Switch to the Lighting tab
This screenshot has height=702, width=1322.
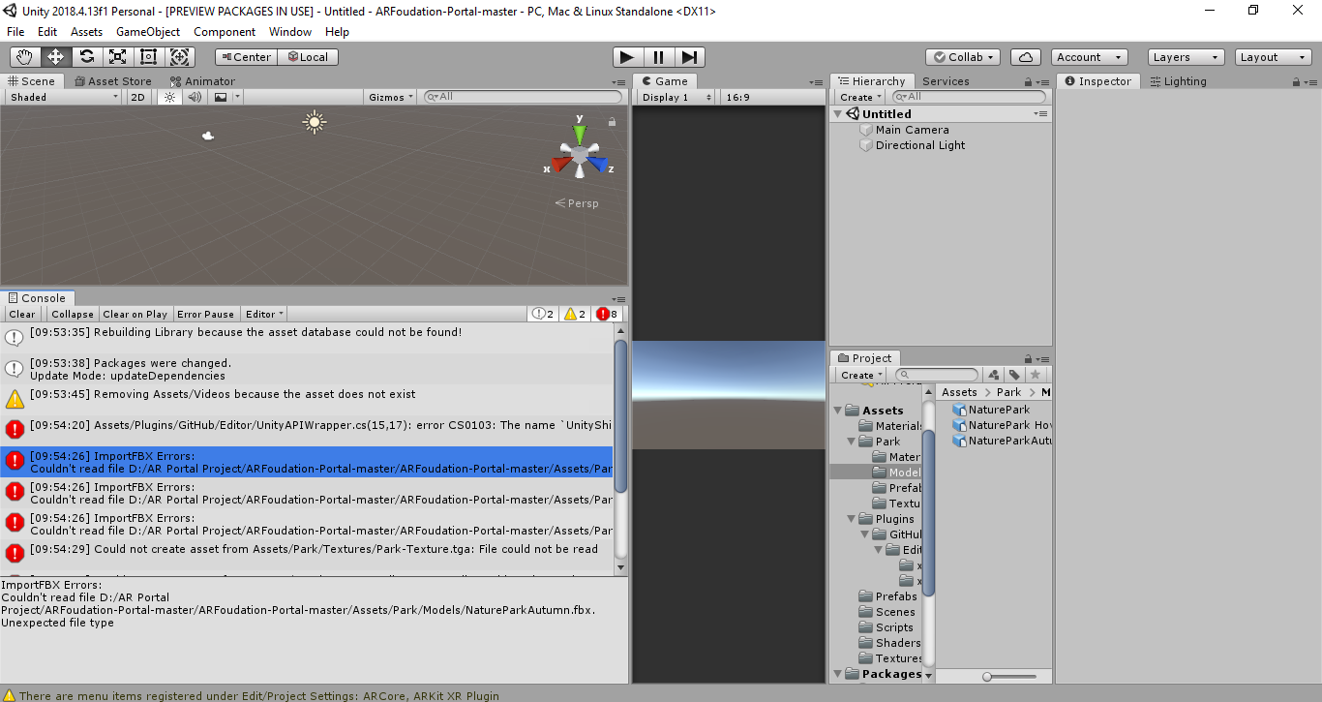(1177, 81)
